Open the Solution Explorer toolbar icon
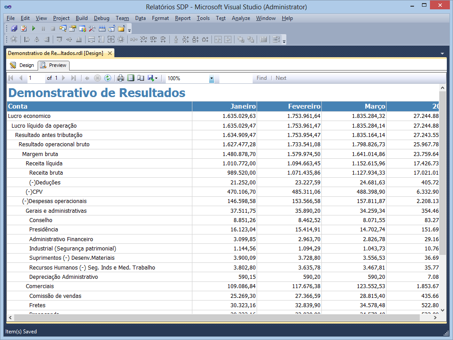453x340 pixels. pyautogui.click(x=62, y=29)
